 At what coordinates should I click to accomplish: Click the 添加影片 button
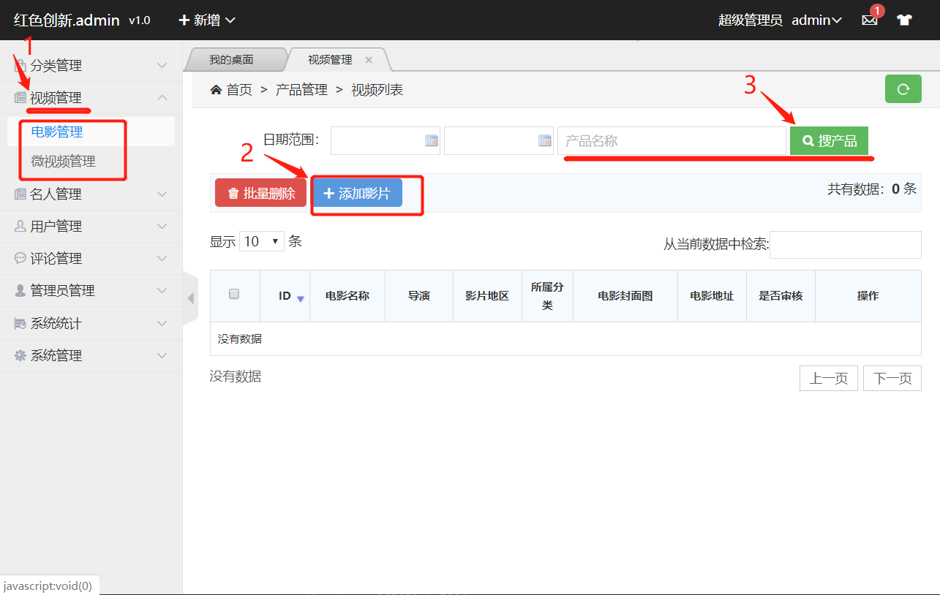tap(357, 193)
